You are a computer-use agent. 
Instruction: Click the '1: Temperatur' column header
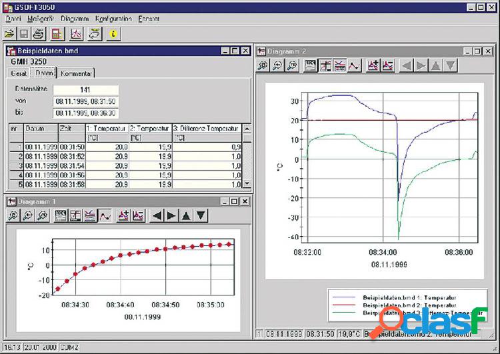pos(107,128)
